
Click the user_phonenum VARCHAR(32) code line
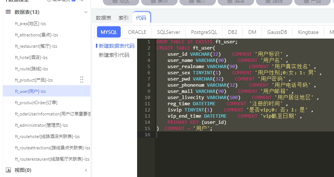click(242, 85)
